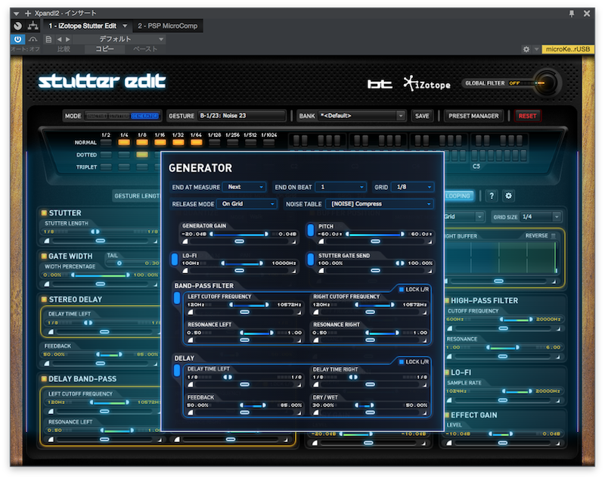605x479 pixels.
Task: Click the plus icon next to Xpand!2
Action: pos(28,13)
